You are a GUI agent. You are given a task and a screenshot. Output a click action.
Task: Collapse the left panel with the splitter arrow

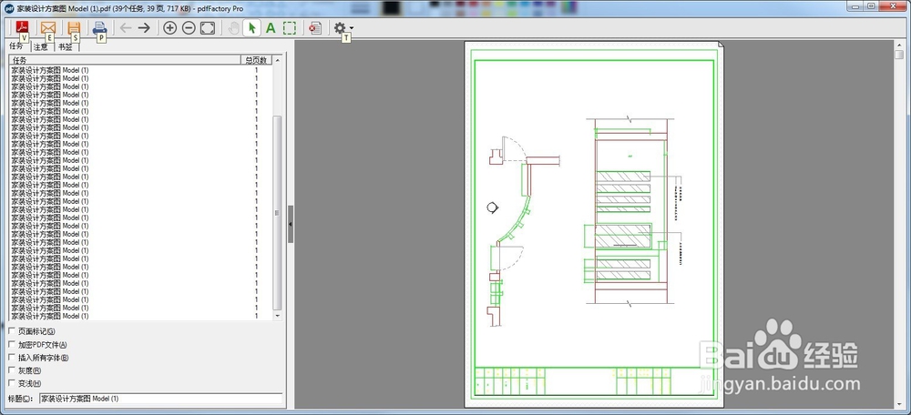coord(291,224)
